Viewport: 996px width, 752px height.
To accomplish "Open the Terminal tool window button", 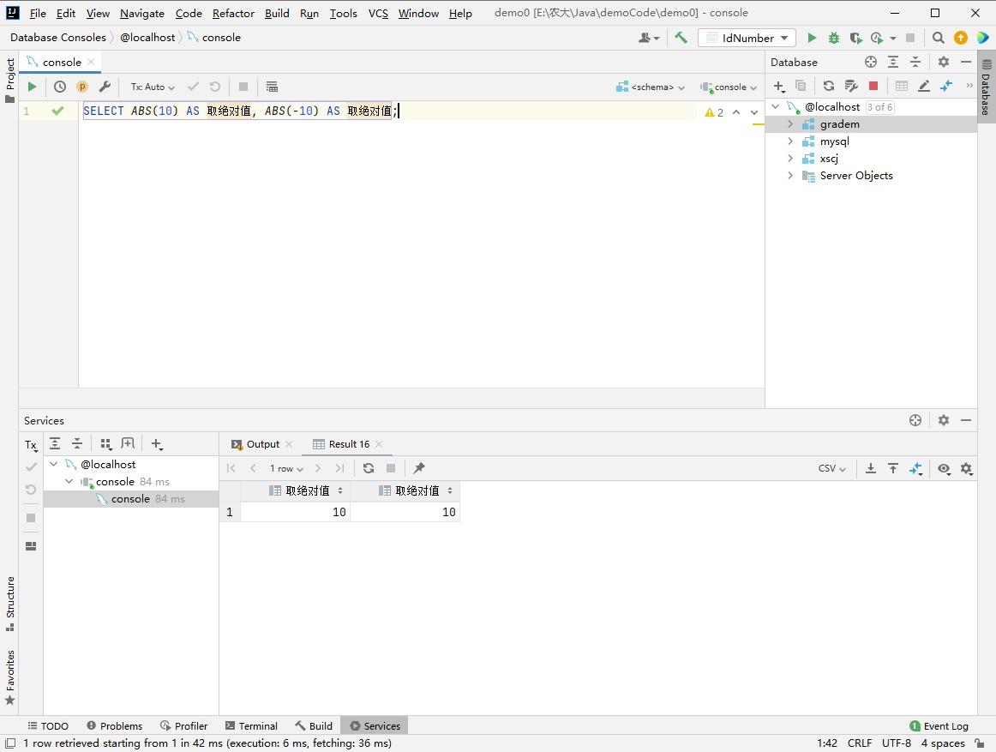I will click(251, 725).
